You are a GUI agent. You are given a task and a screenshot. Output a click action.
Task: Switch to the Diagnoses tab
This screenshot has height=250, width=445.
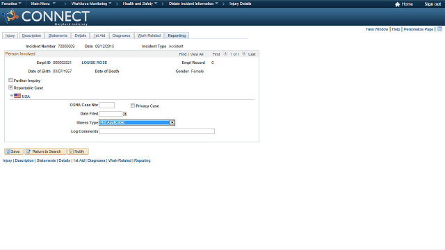pyautogui.click(x=121, y=35)
